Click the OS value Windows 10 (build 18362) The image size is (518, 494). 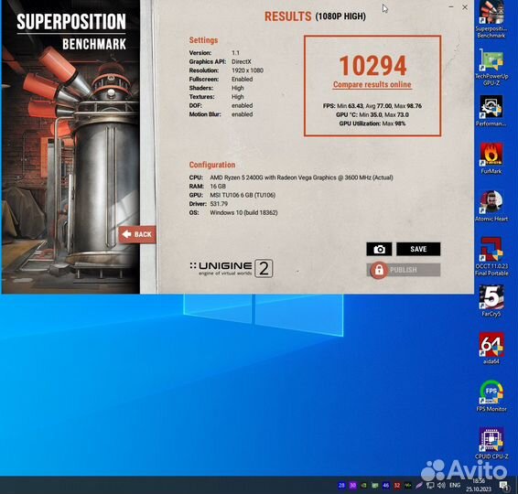pyautogui.click(x=243, y=212)
